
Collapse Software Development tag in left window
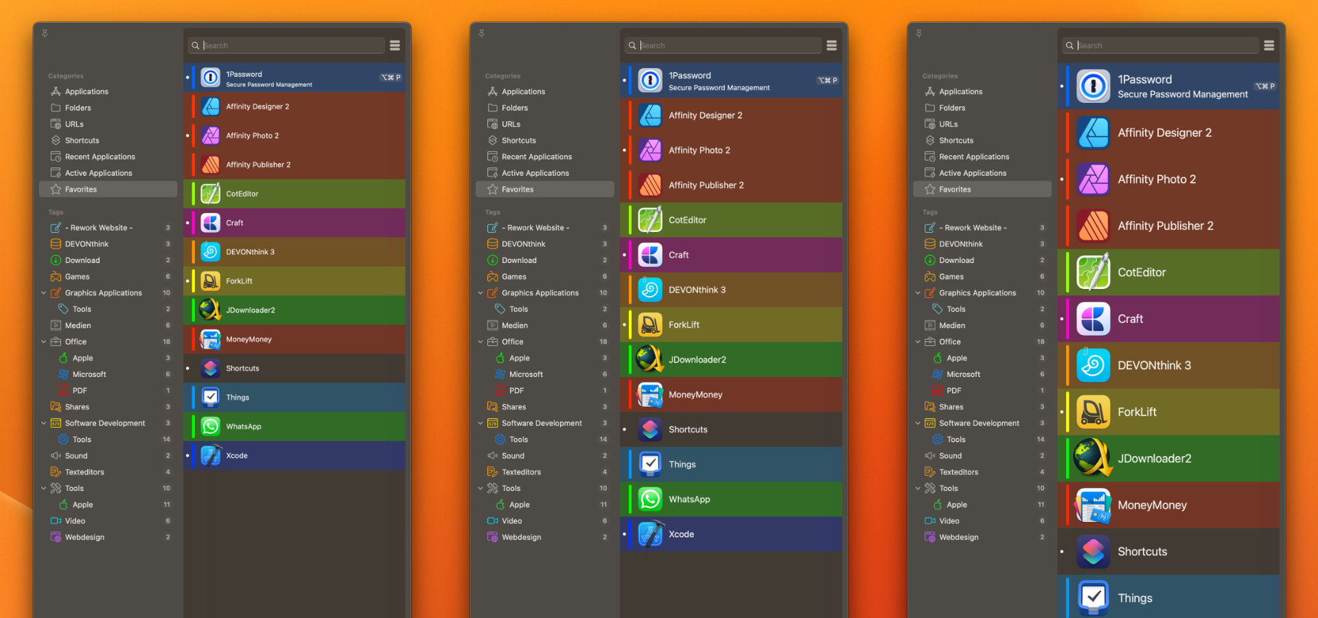click(44, 423)
